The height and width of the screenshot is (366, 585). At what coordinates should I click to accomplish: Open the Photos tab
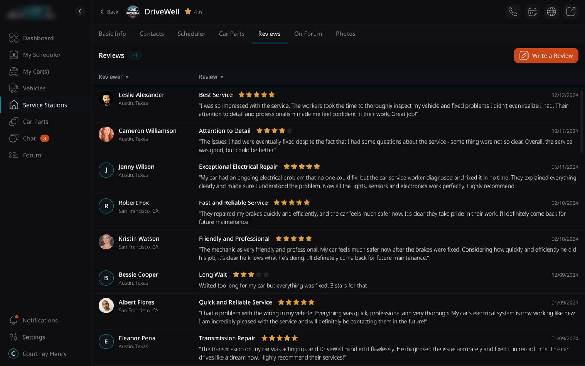pyautogui.click(x=345, y=34)
